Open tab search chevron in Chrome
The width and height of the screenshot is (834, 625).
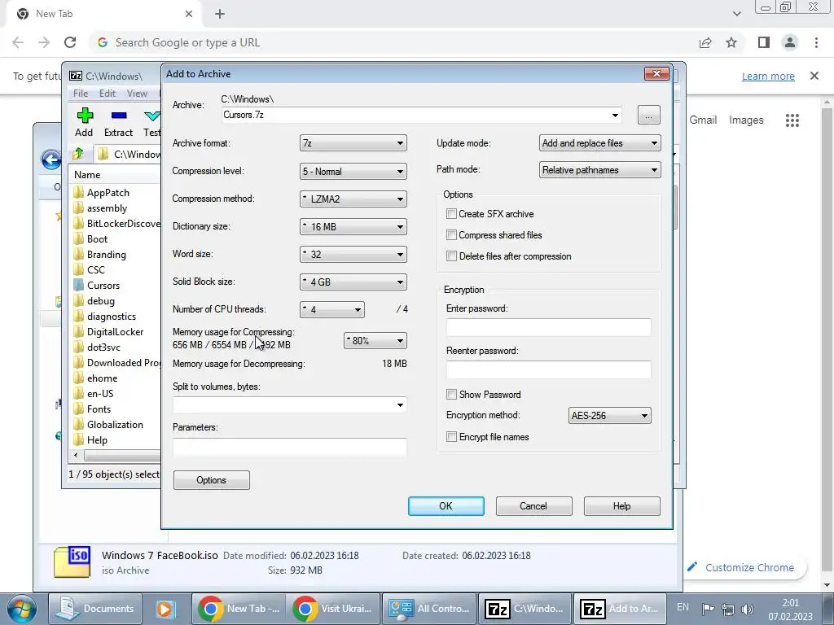pyautogui.click(x=736, y=14)
